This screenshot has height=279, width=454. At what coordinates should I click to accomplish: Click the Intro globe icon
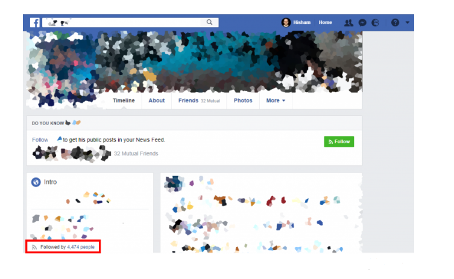click(36, 182)
